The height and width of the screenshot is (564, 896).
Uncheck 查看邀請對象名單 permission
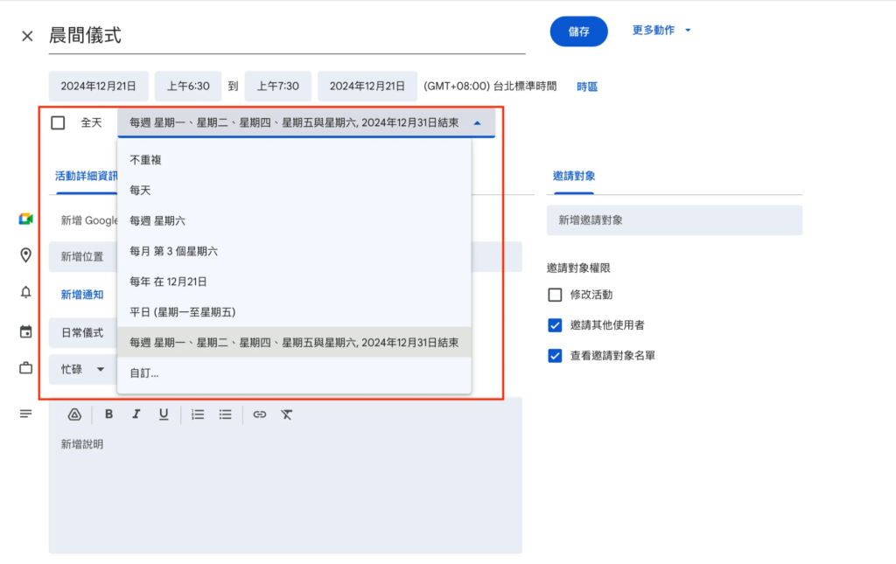coord(554,356)
